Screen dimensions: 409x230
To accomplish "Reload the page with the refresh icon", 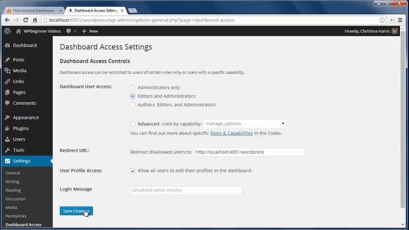I will pos(26,20).
